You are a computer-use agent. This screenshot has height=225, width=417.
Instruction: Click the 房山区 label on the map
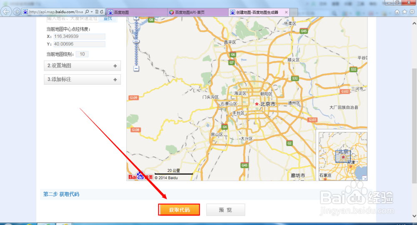point(217,134)
